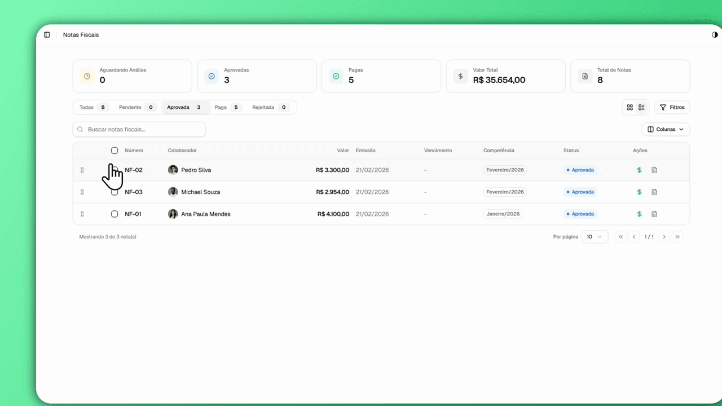Select the Rejeitada tab

tap(271, 107)
